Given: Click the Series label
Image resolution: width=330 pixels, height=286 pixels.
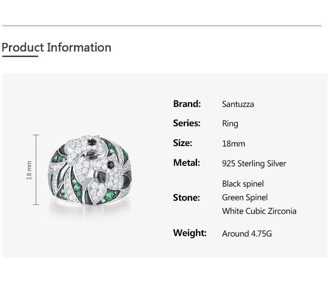Looking at the screenshot, I should [187, 123].
